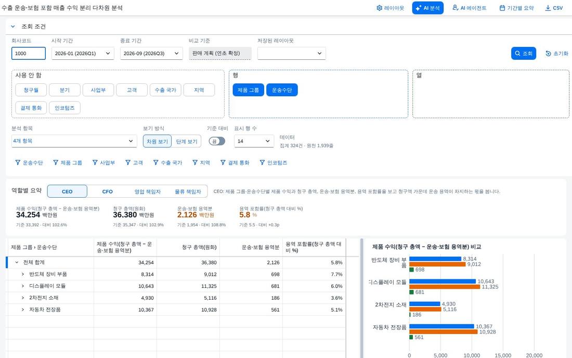572x358 pixels.
Task: Open the 시작 기간 dropdown
Action: pos(83,53)
